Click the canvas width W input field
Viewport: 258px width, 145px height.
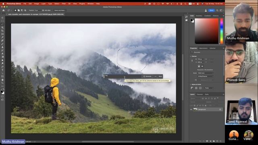[x=200, y=59]
